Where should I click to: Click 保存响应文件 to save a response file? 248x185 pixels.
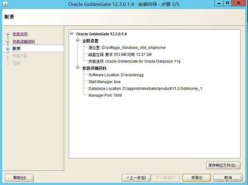(x=223, y=165)
